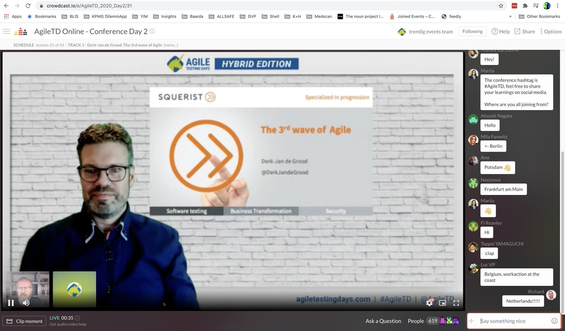This screenshot has height=331, width=565.
Task: Click Richard's avatar in chat
Action: [551, 295]
